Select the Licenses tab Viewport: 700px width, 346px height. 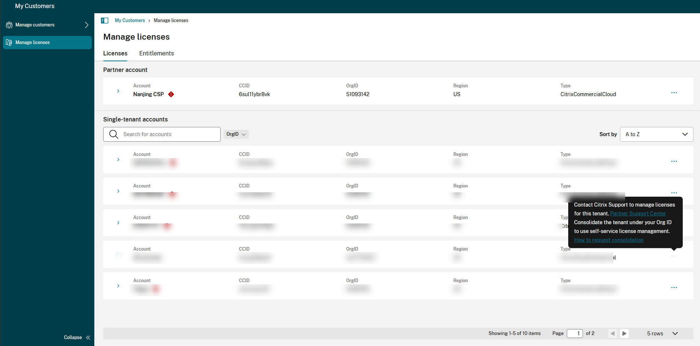[115, 53]
